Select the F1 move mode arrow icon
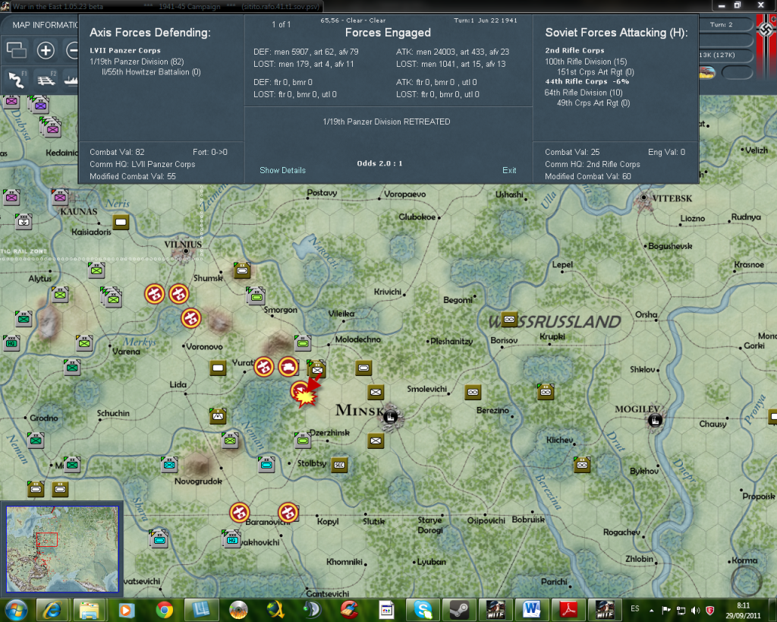 tap(17, 79)
